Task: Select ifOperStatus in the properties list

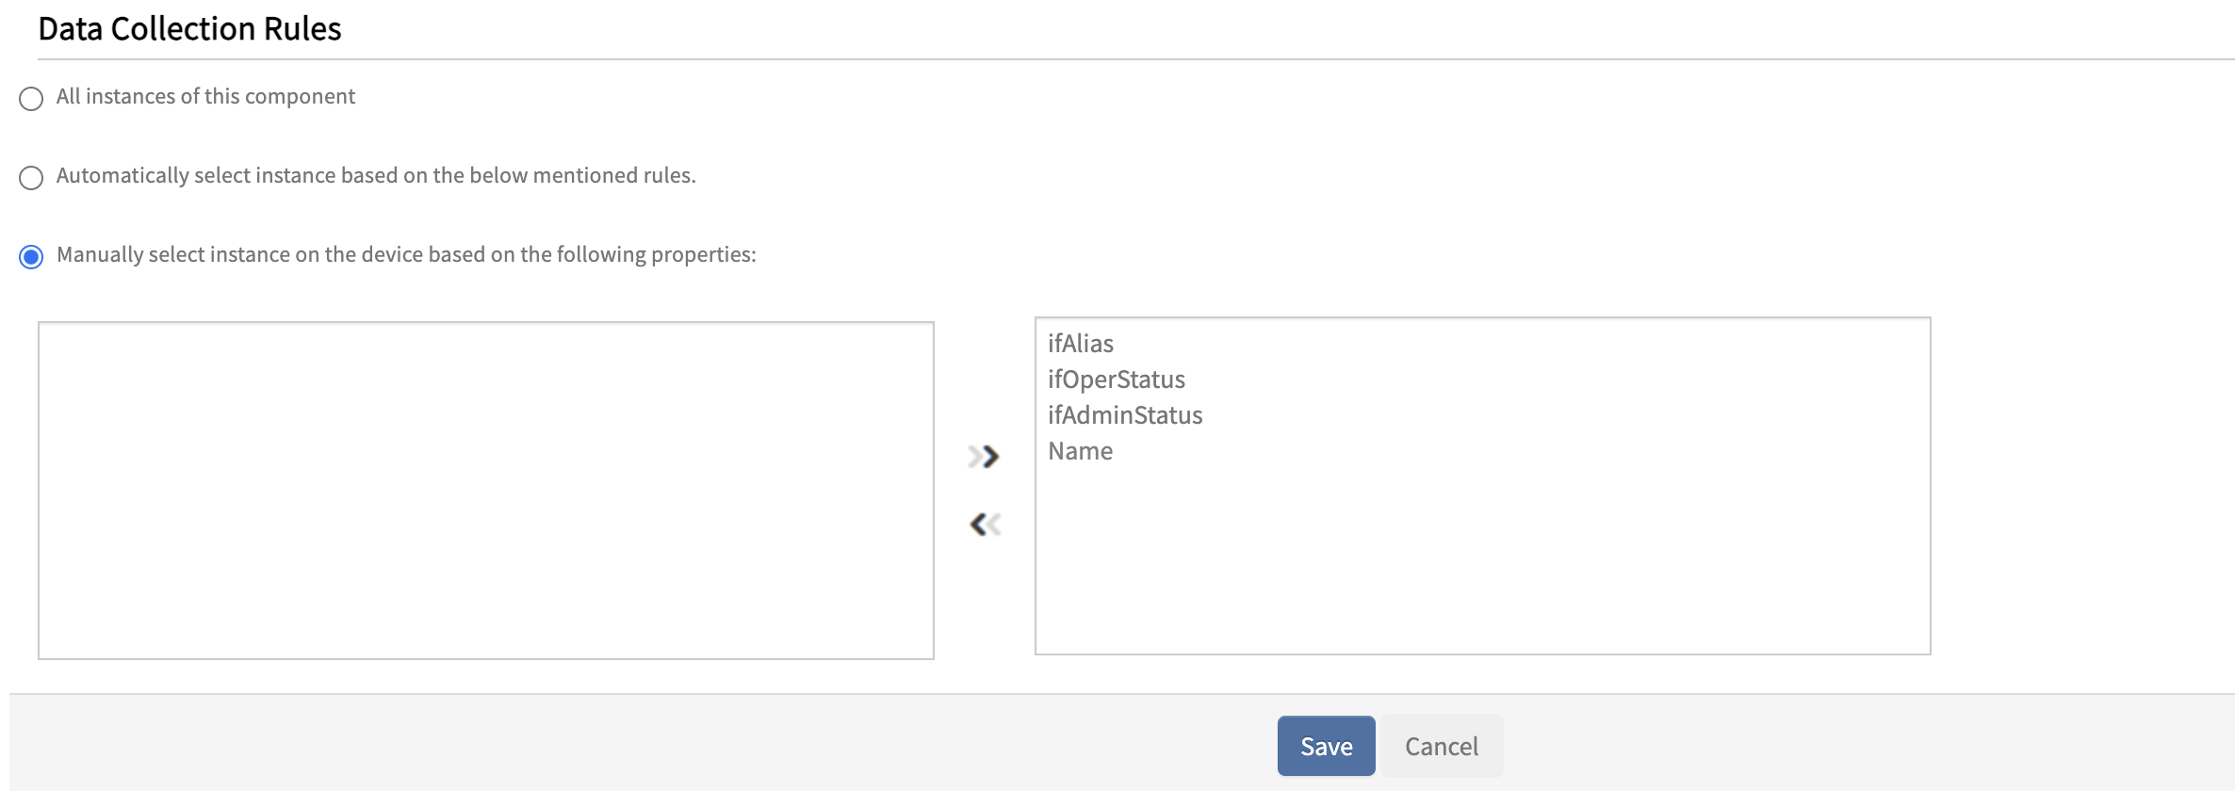Action: point(1117,379)
